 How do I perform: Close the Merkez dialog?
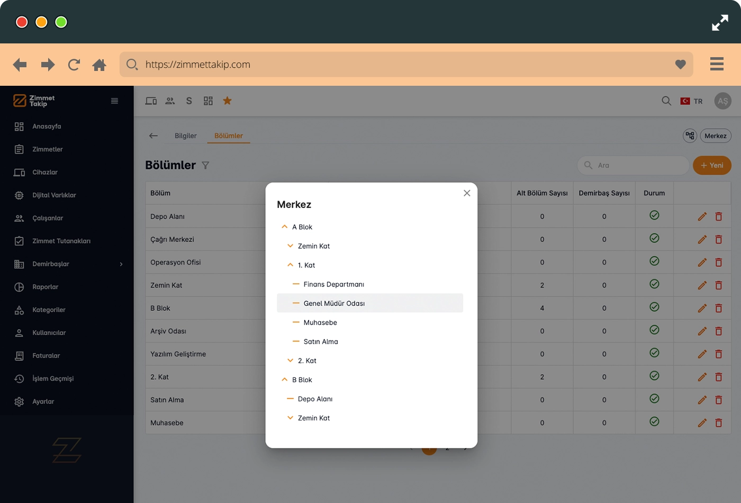click(467, 193)
